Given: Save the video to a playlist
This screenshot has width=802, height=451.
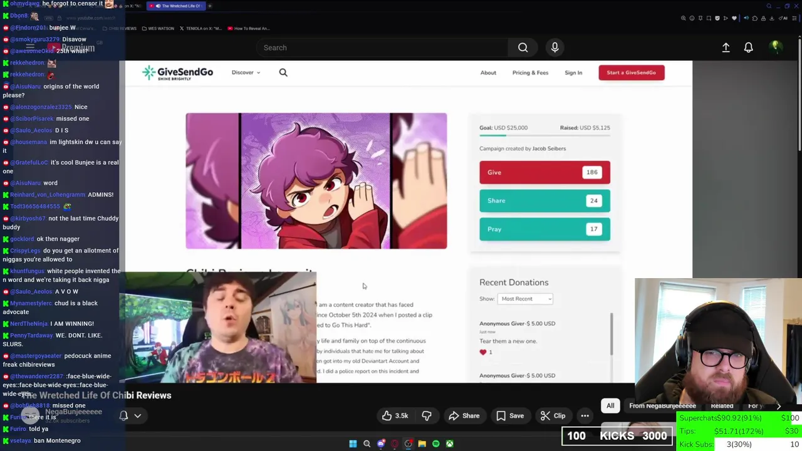Looking at the screenshot, I should (x=510, y=416).
